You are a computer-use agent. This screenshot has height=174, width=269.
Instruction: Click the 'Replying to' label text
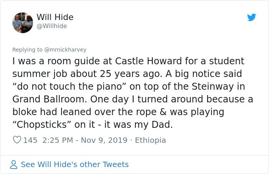click(27, 50)
